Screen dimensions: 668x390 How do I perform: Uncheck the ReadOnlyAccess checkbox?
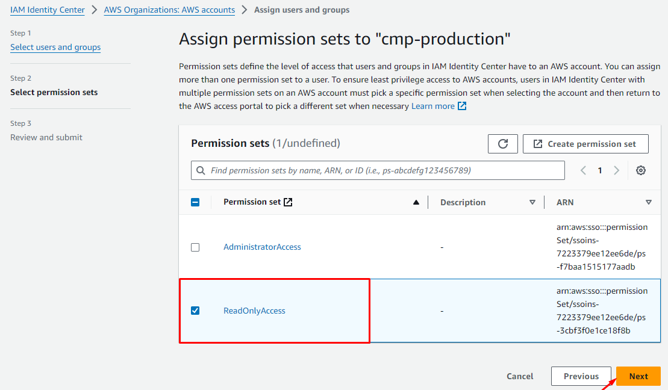coord(195,311)
